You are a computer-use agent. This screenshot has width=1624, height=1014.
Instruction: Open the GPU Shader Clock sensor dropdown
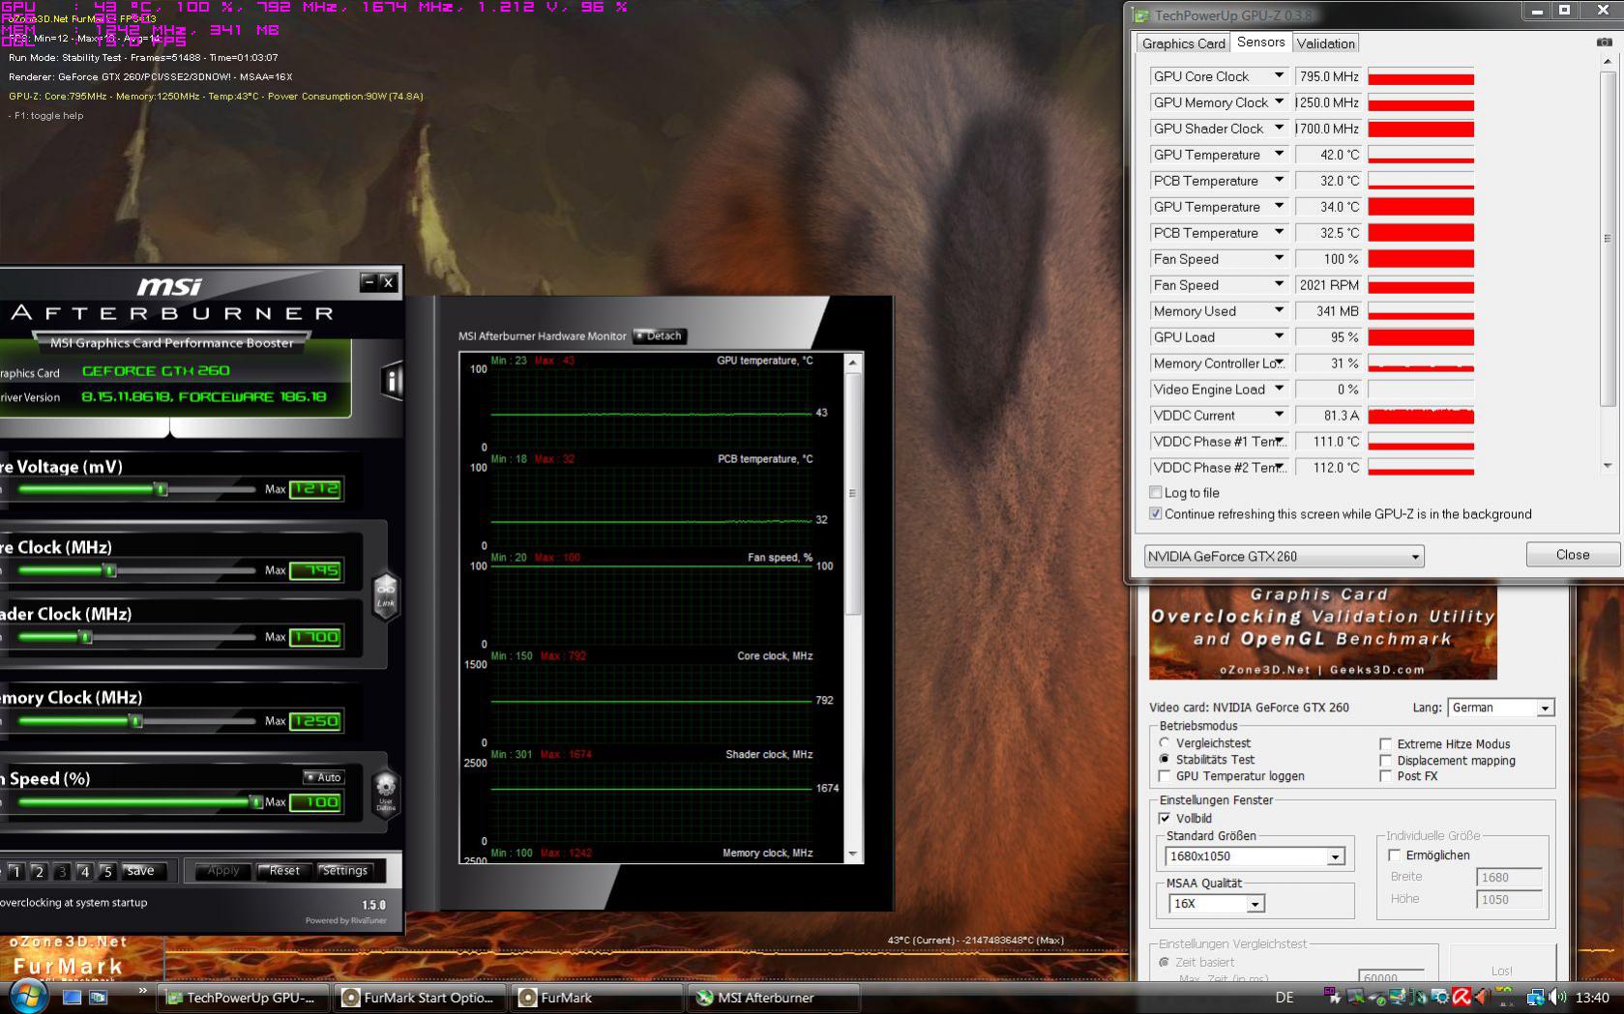tap(1279, 129)
